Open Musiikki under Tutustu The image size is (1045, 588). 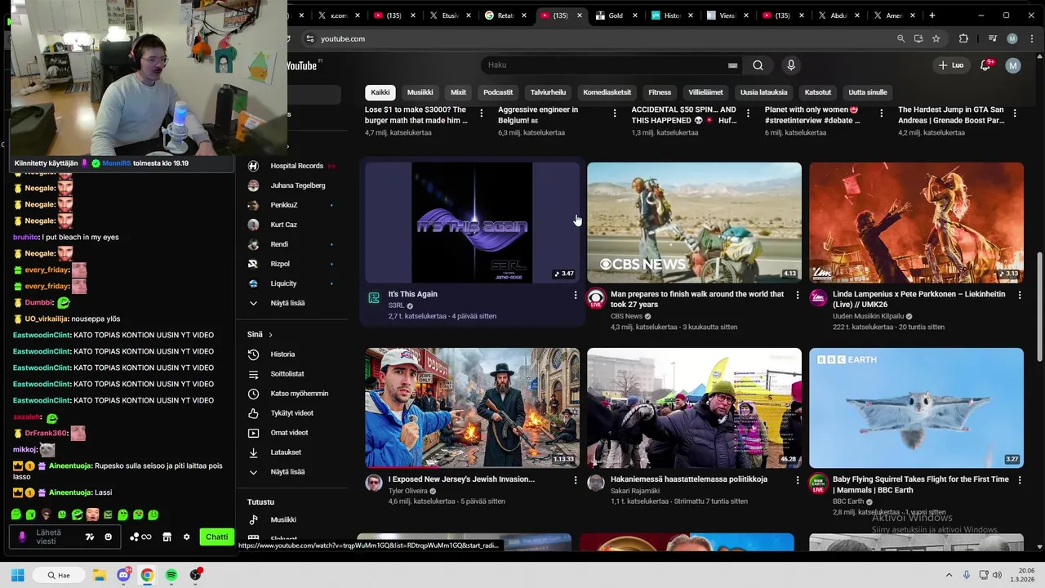tap(283, 519)
